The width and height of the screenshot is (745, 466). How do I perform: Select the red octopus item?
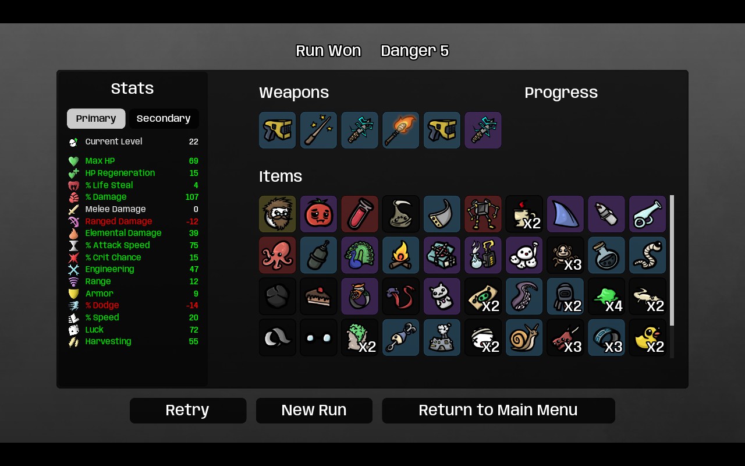278,255
